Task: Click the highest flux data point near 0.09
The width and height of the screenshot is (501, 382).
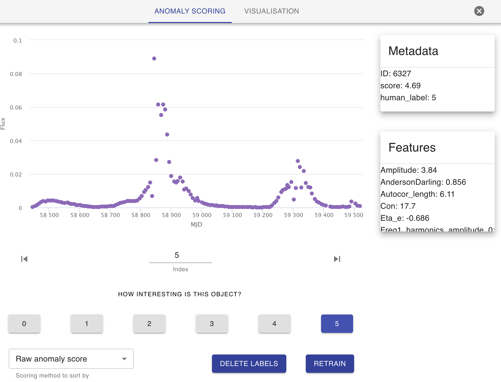Action: [x=154, y=58]
